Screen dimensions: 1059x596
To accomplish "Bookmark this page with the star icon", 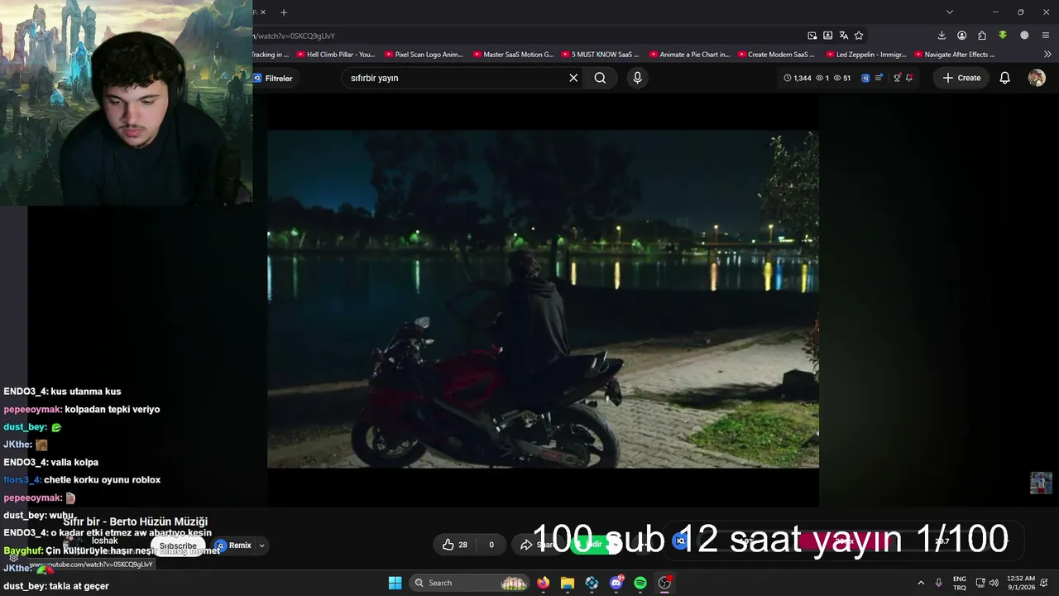I will [x=859, y=36].
